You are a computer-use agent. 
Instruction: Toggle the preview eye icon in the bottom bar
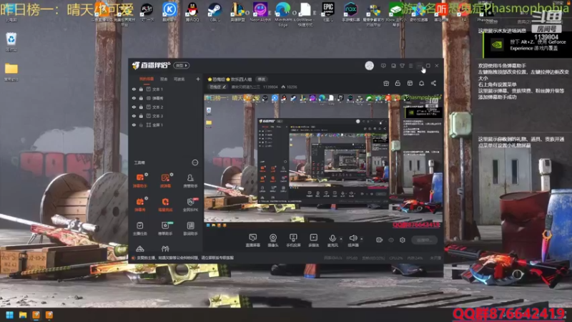tap(391, 240)
